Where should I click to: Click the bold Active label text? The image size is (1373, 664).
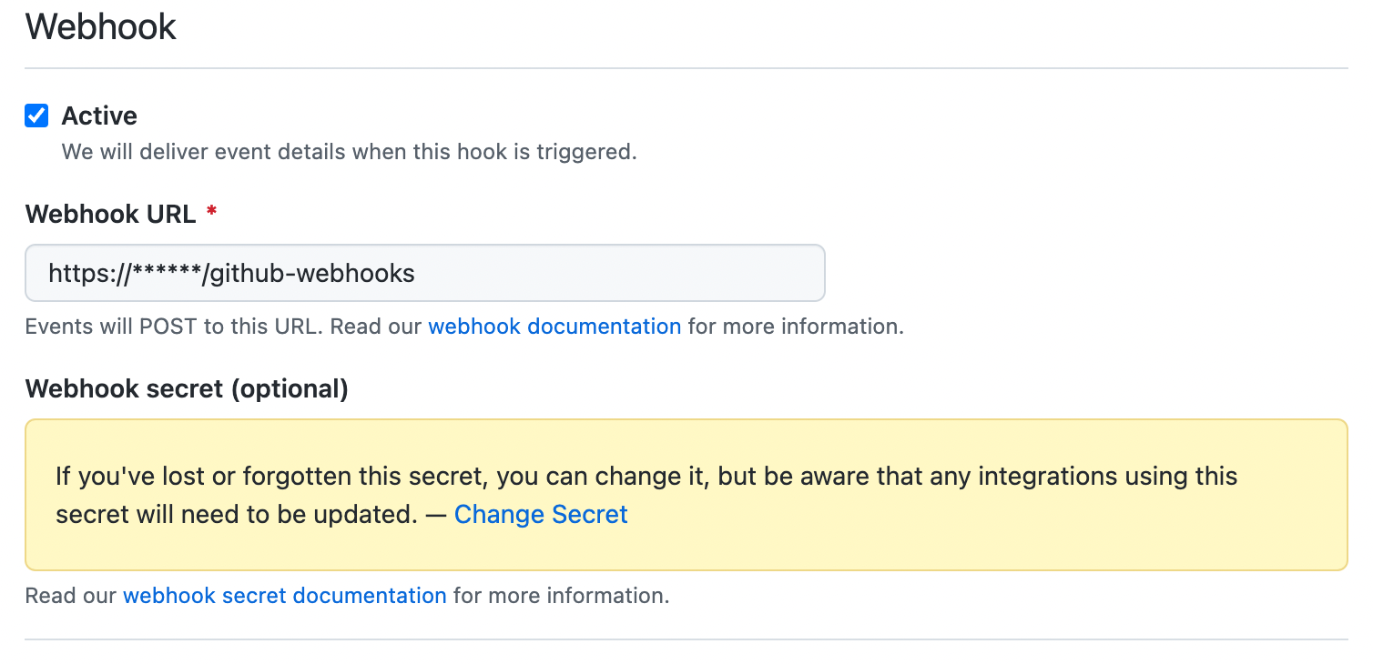tap(99, 116)
